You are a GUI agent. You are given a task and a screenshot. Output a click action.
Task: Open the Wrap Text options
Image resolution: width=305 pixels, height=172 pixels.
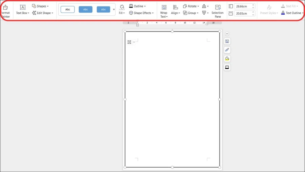[x=164, y=11]
